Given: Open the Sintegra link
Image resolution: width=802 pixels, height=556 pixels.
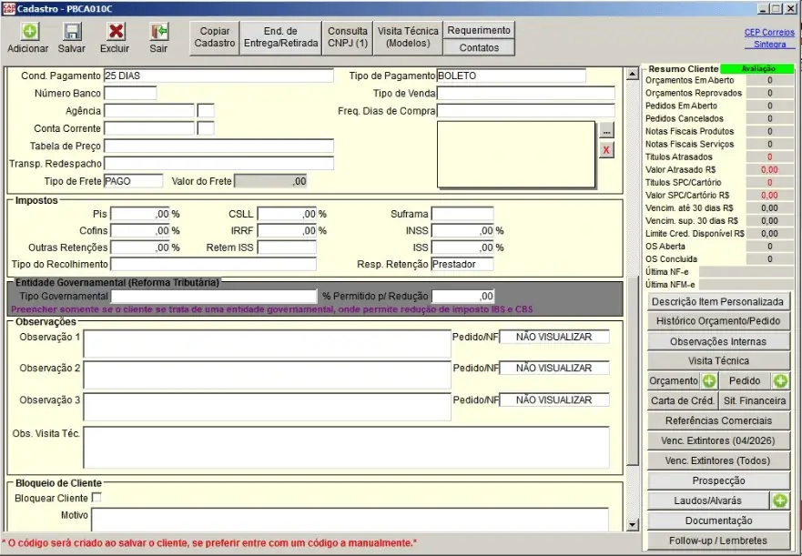Looking at the screenshot, I should pyautogui.click(x=769, y=45).
